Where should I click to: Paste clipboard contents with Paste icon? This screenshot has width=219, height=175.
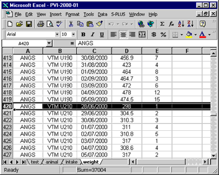(x=90, y=24)
